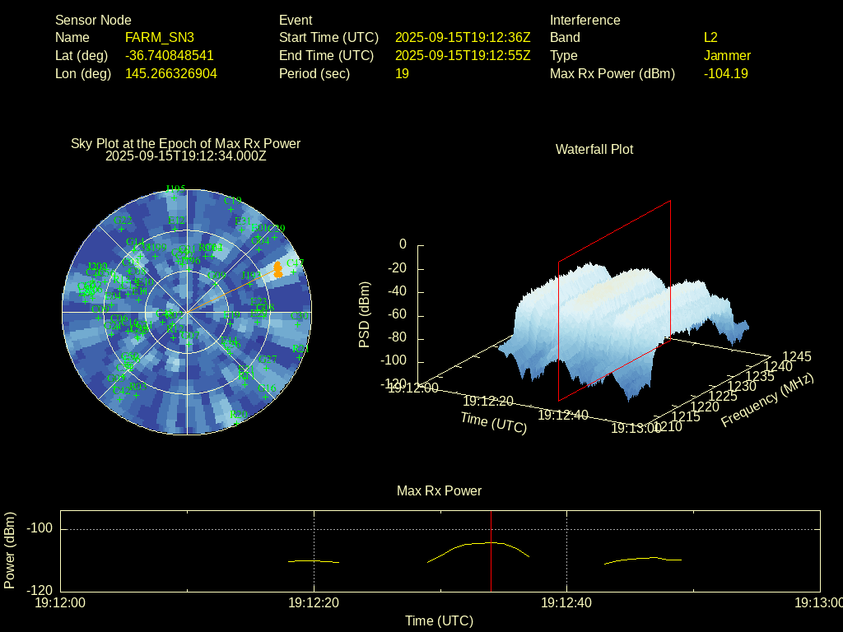Click the event Start Time value
The image size is (843, 632).
pyautogui.click(x=463, y=37)
